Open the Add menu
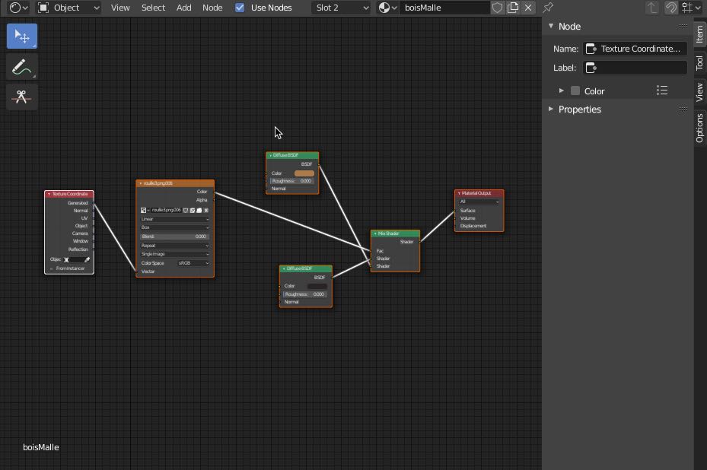 coord(184,8)
